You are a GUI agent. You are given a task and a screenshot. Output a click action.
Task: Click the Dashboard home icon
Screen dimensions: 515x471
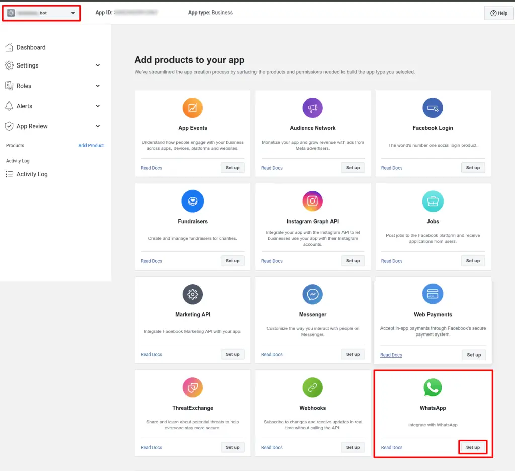(x=9, y=47)
